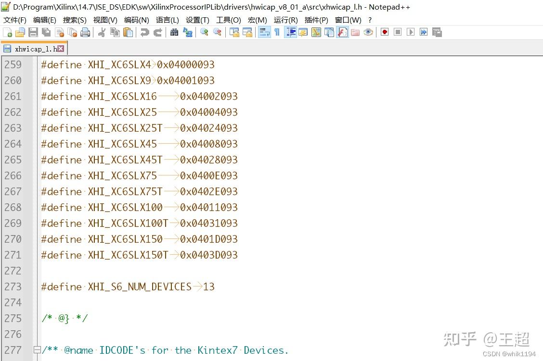This screenshot has height=361, width=543.
Task: Click XHI_S6_NUM_DEVICES on line 273
Action: (140, 287)
